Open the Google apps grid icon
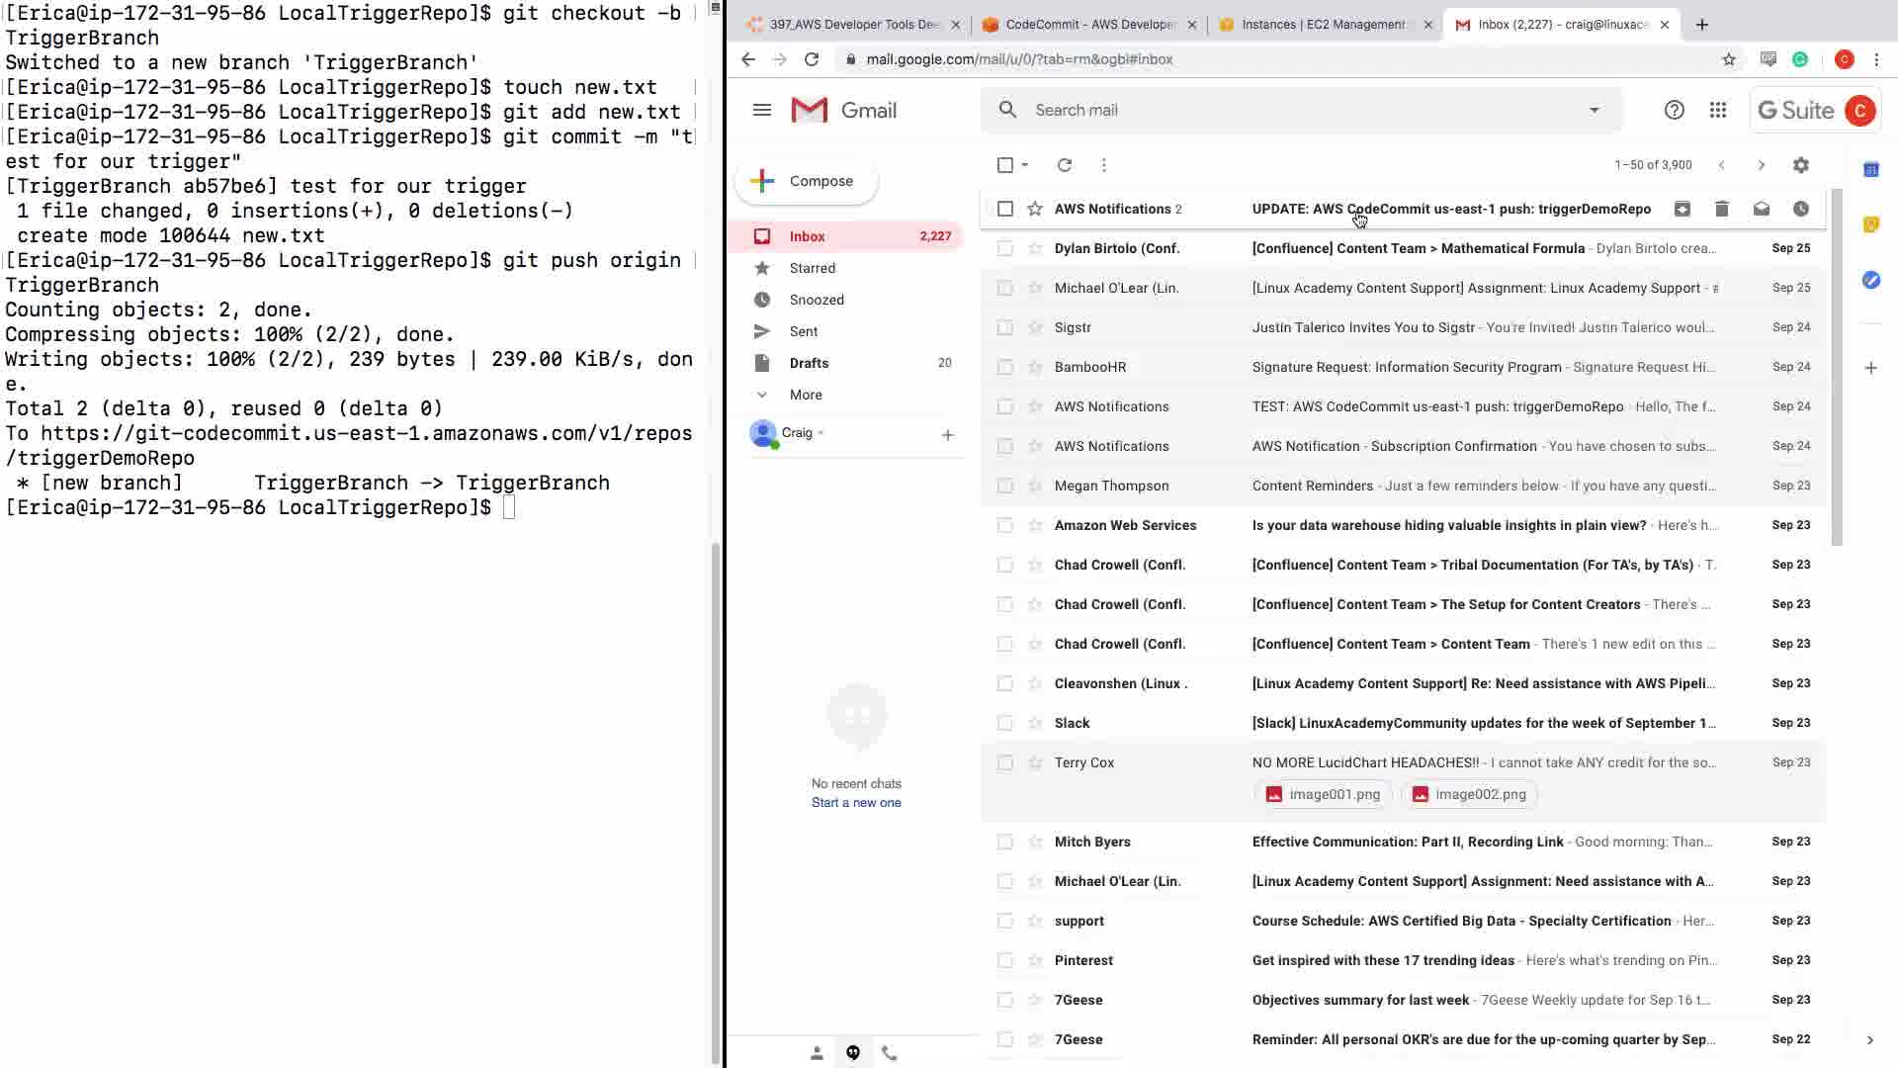Viewport: 1898px width, 1068px height. click(1717, 110)
